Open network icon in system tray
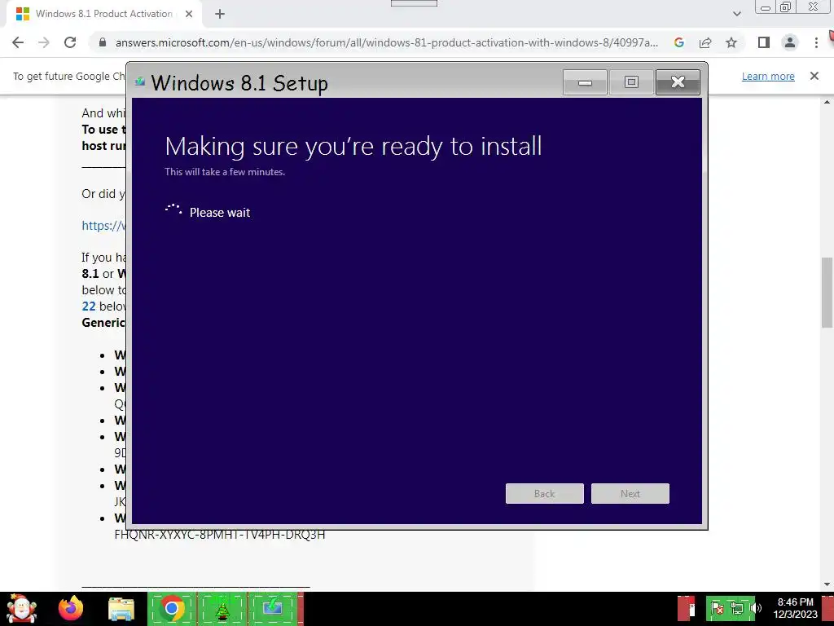834x626 pixels. pos(736,608)
